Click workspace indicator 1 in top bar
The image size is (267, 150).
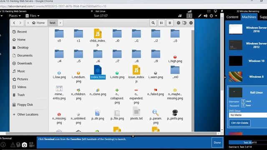click(189, 16)
